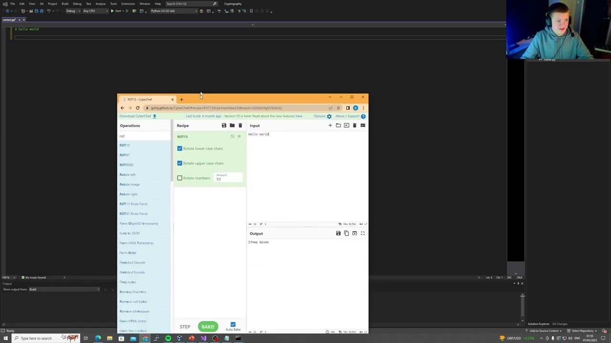Open the Python 3.6 (32-bit) environment dropdown
Image resolution: width=611 pixels, height=343 pixels.
click(173, 11)
